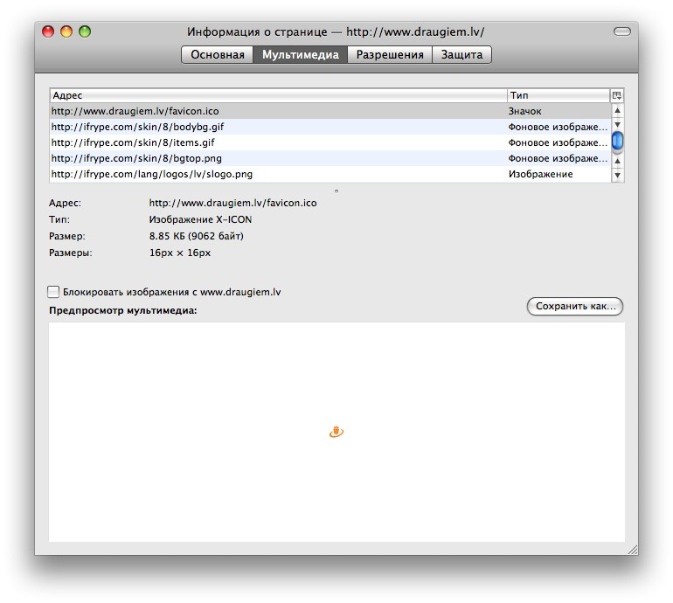Click scroll-up arrow beside the Значок row
The width and height of the screenshot is (673, 603).
click(x=617, y=110)
